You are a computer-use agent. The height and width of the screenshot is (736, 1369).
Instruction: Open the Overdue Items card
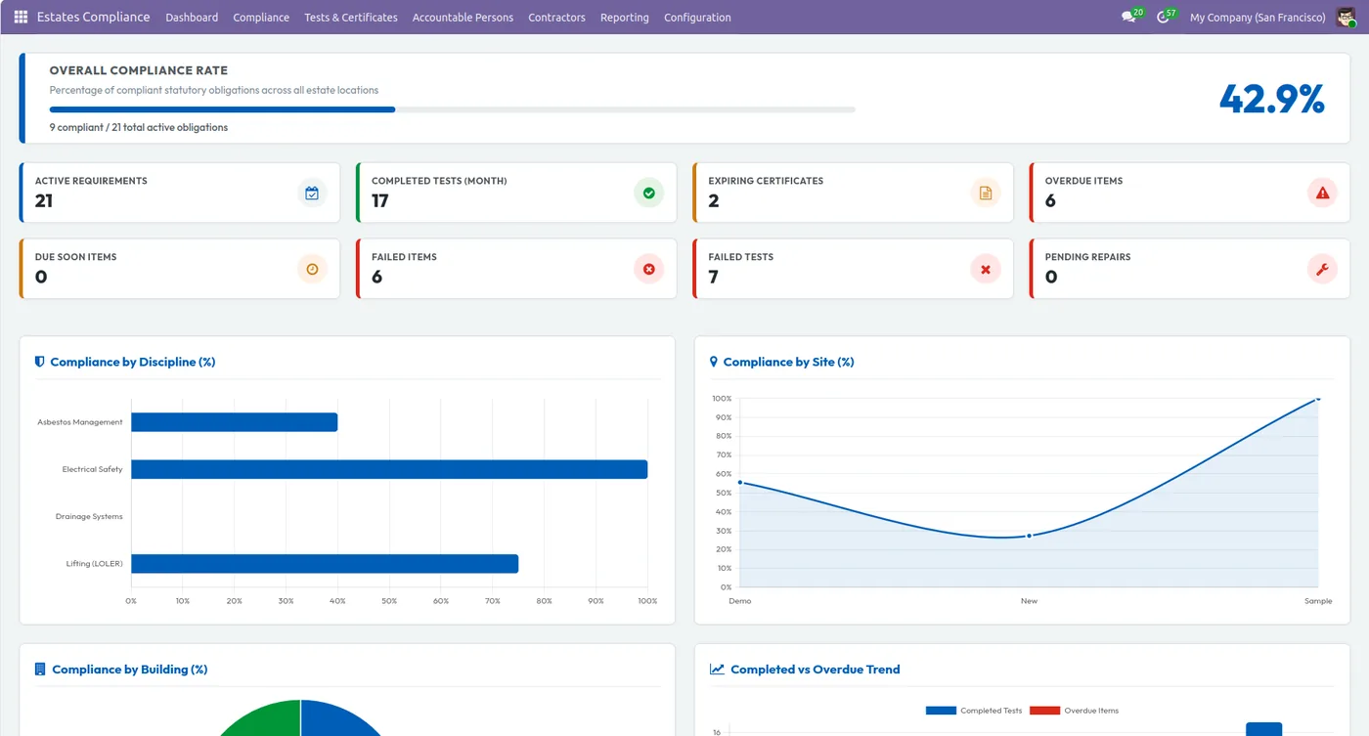point(1190,193)
